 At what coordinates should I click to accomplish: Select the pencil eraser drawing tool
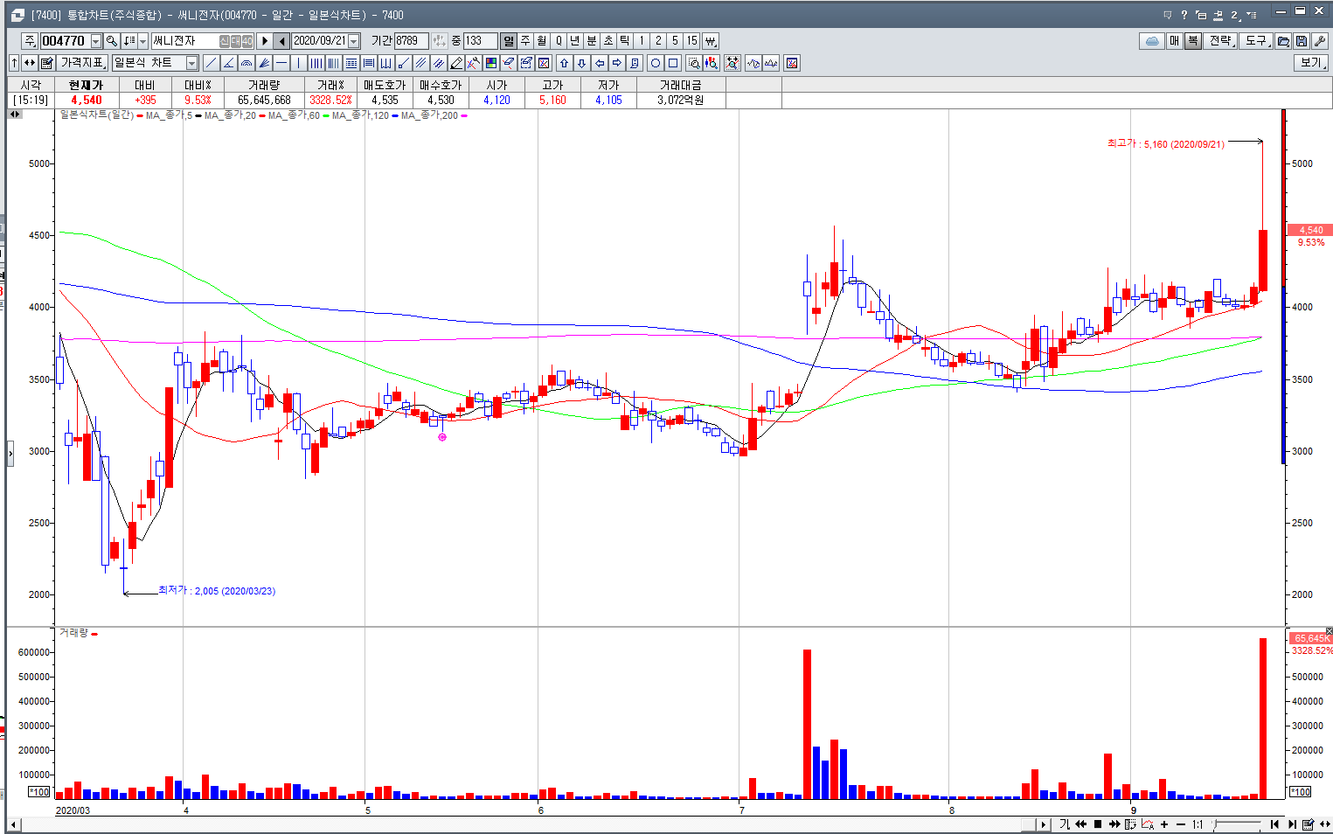[456, 63]
